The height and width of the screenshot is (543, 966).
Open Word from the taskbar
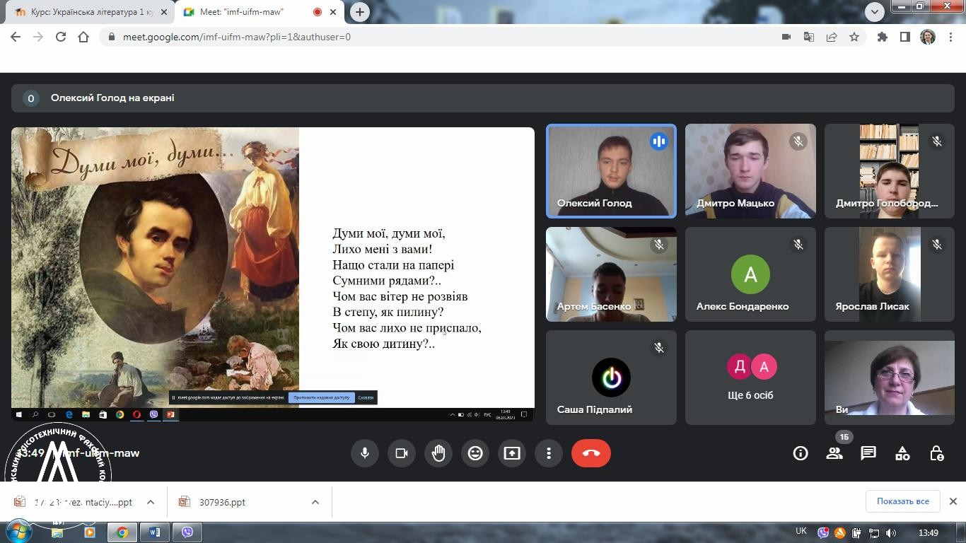pyautogui.click(x=155, y=532)
